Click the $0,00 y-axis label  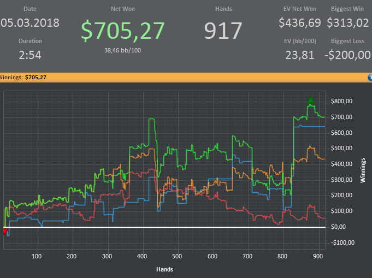click(338, 227)
